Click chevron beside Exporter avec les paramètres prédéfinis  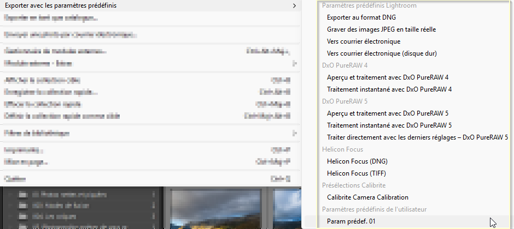[x=294, y=6]
